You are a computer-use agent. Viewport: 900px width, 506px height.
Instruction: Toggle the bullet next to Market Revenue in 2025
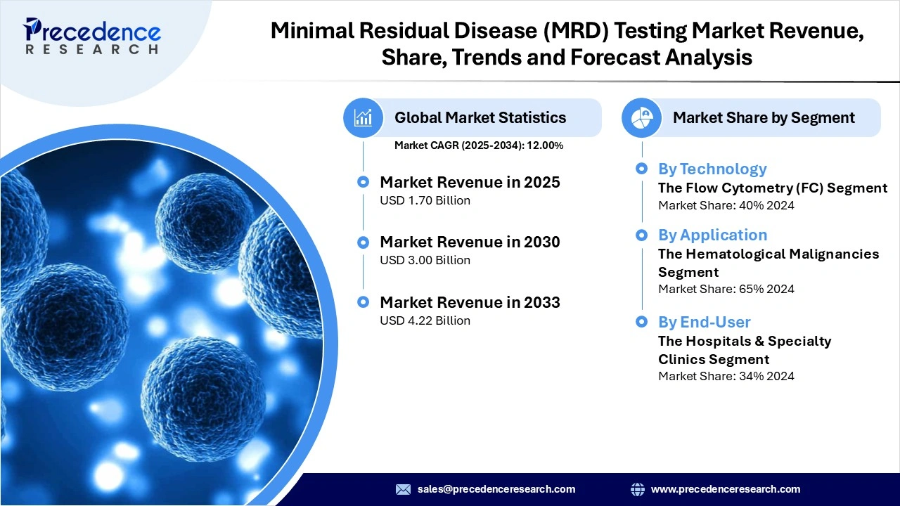(x=363, y=181)
